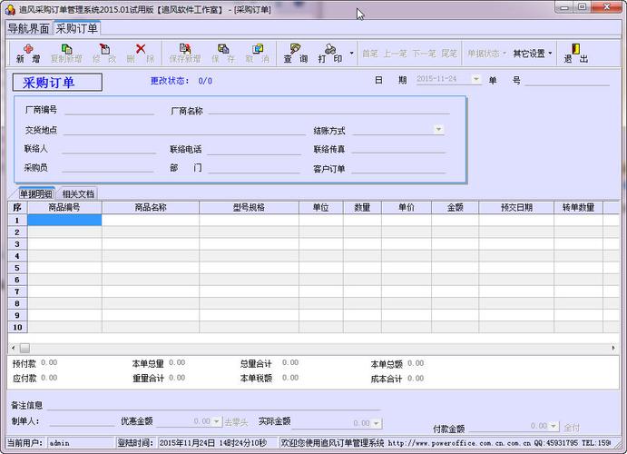Click the 单位 column header
627x454 pixels.
click(x=320, y=207)
